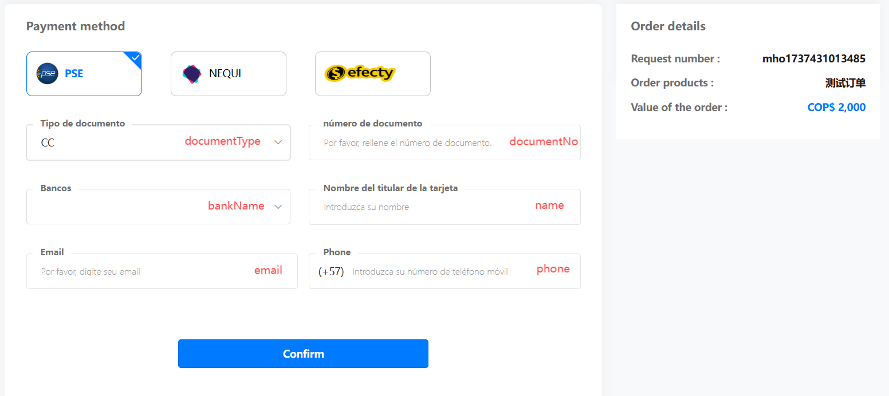Click the Bancos chevron arrow
889x396 pixels.
278,207
